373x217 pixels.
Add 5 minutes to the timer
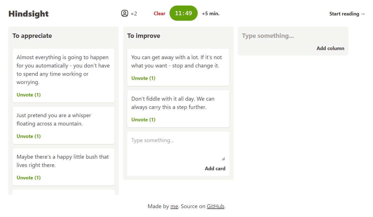coord(211,14)
